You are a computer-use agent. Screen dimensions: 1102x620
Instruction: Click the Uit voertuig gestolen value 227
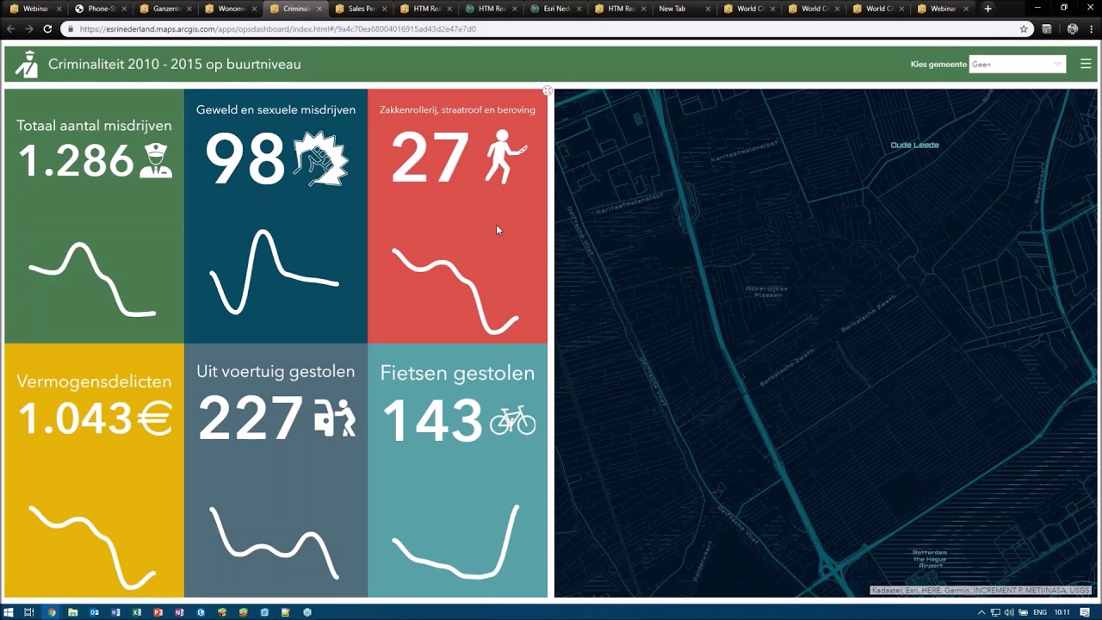click(x=251, y=418)
